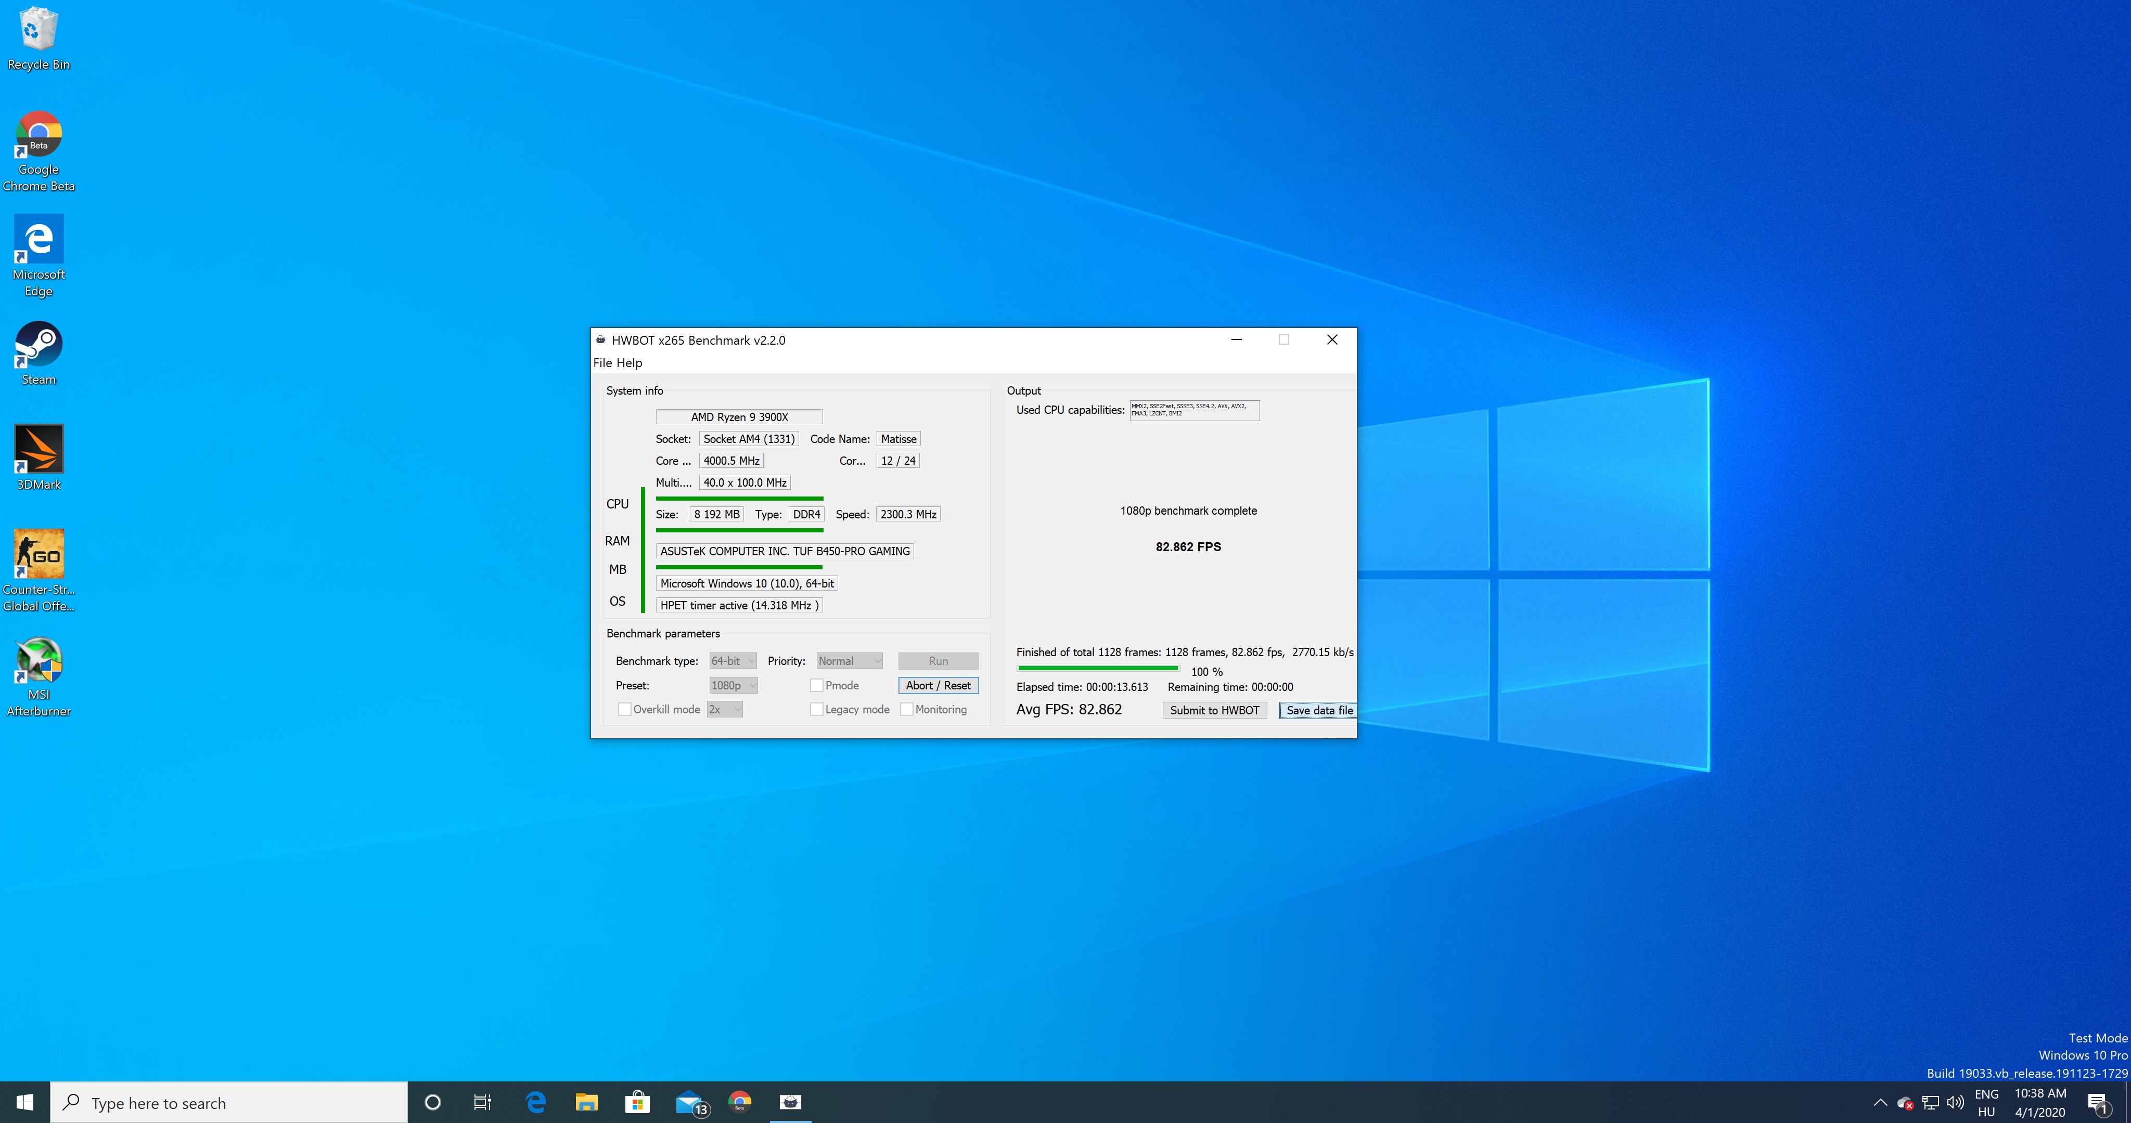Open the Help menu in HWBOT

628,362
